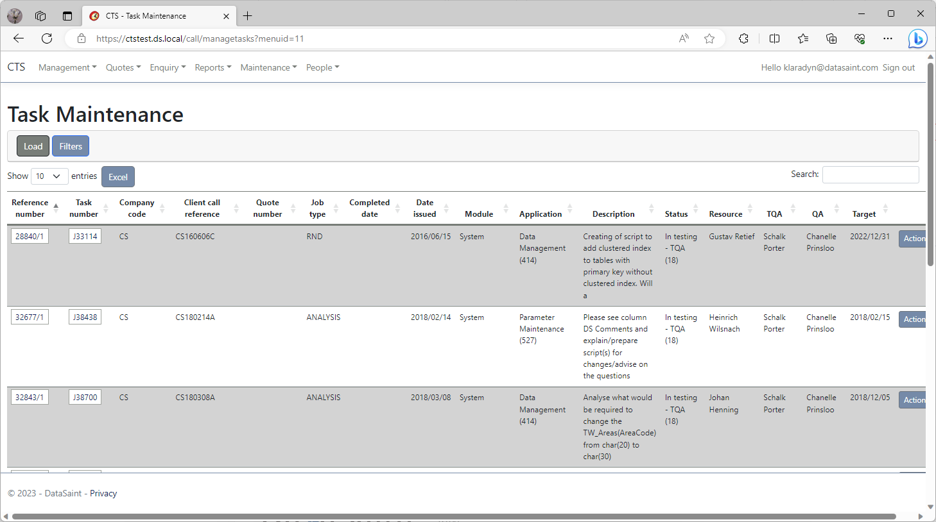Reload the CTS page
This screenshot has width=936, height=522.
point(47,38)
